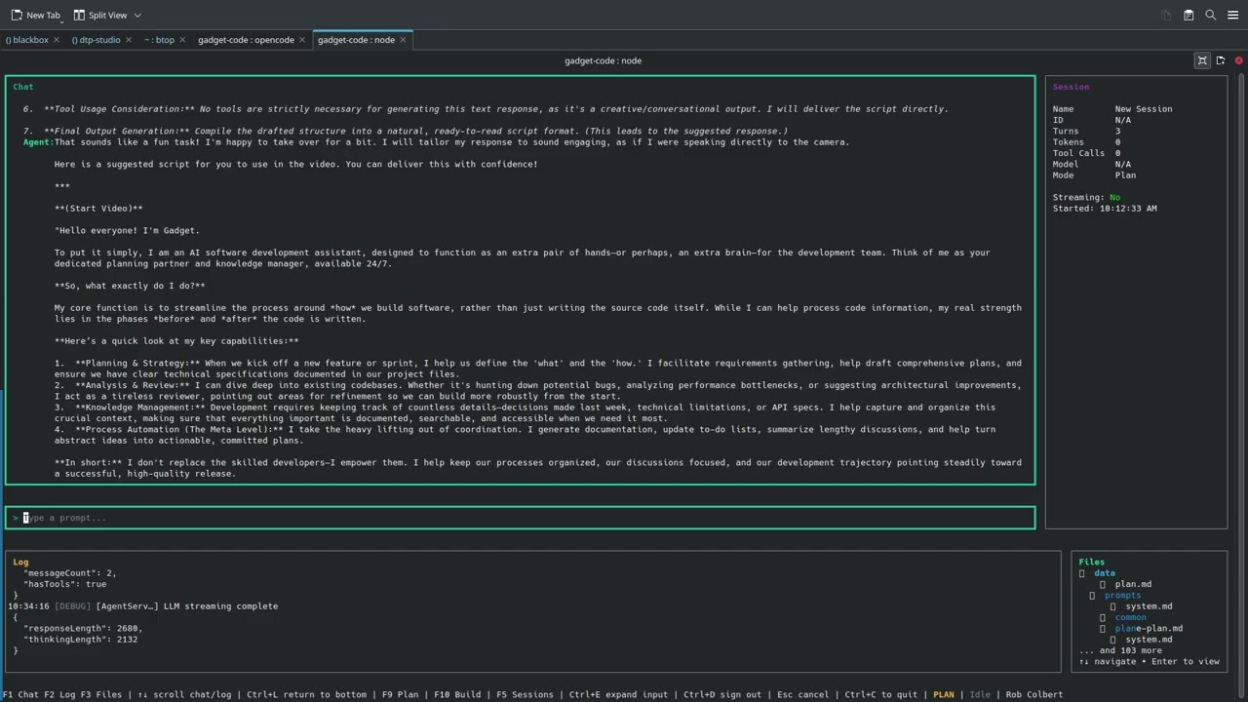This screenshot has width=1248, height=702.
Task: Click the new tab from view icon
Action: 1220,60
